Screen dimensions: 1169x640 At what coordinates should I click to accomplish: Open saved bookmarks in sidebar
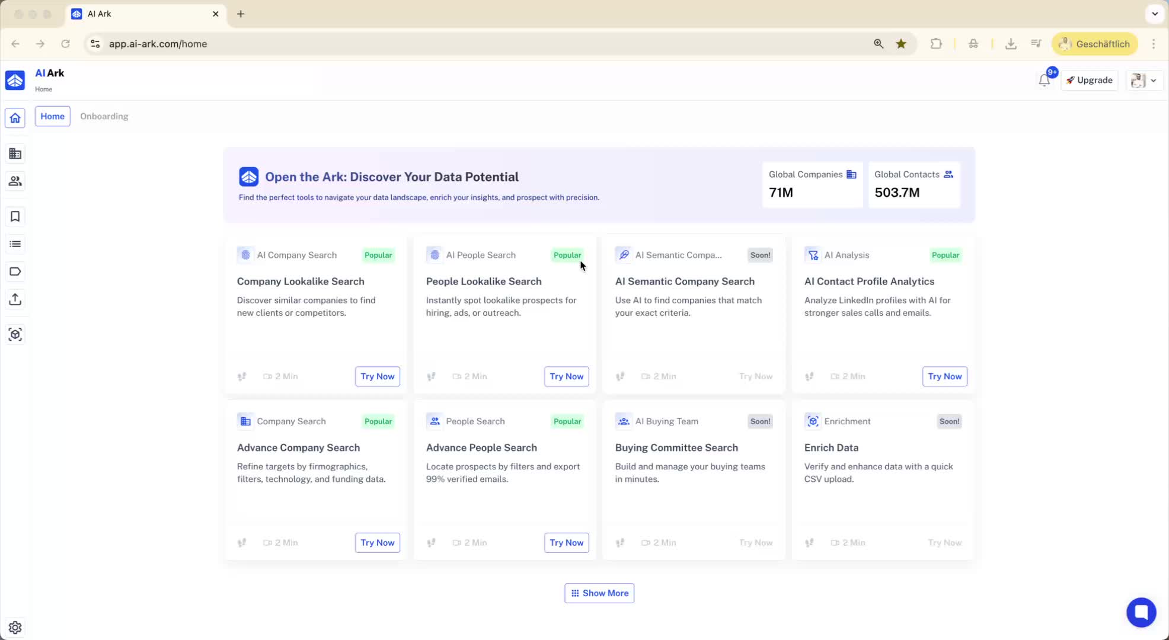click(15, 217)
